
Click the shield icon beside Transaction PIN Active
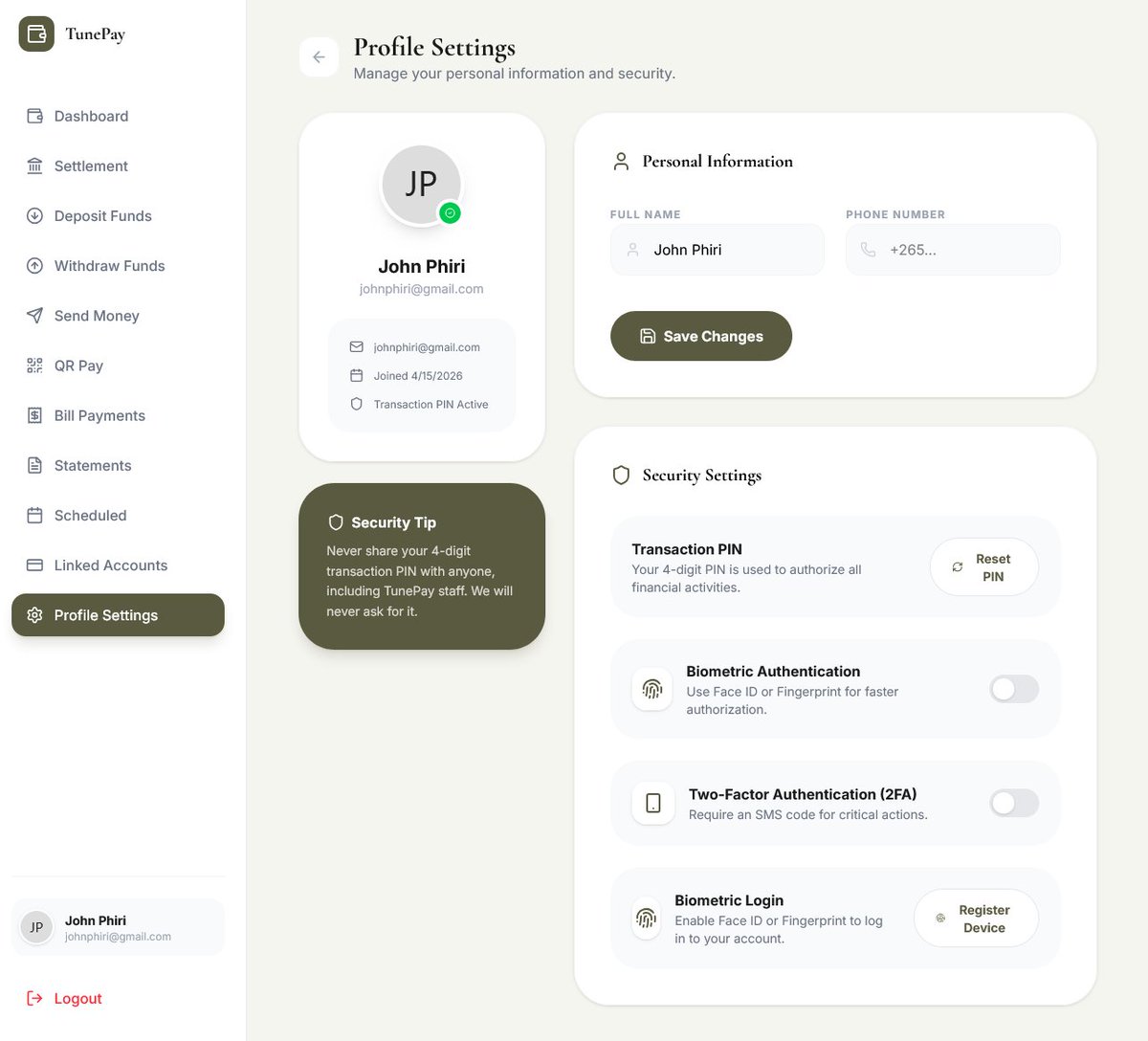[356, 404]
